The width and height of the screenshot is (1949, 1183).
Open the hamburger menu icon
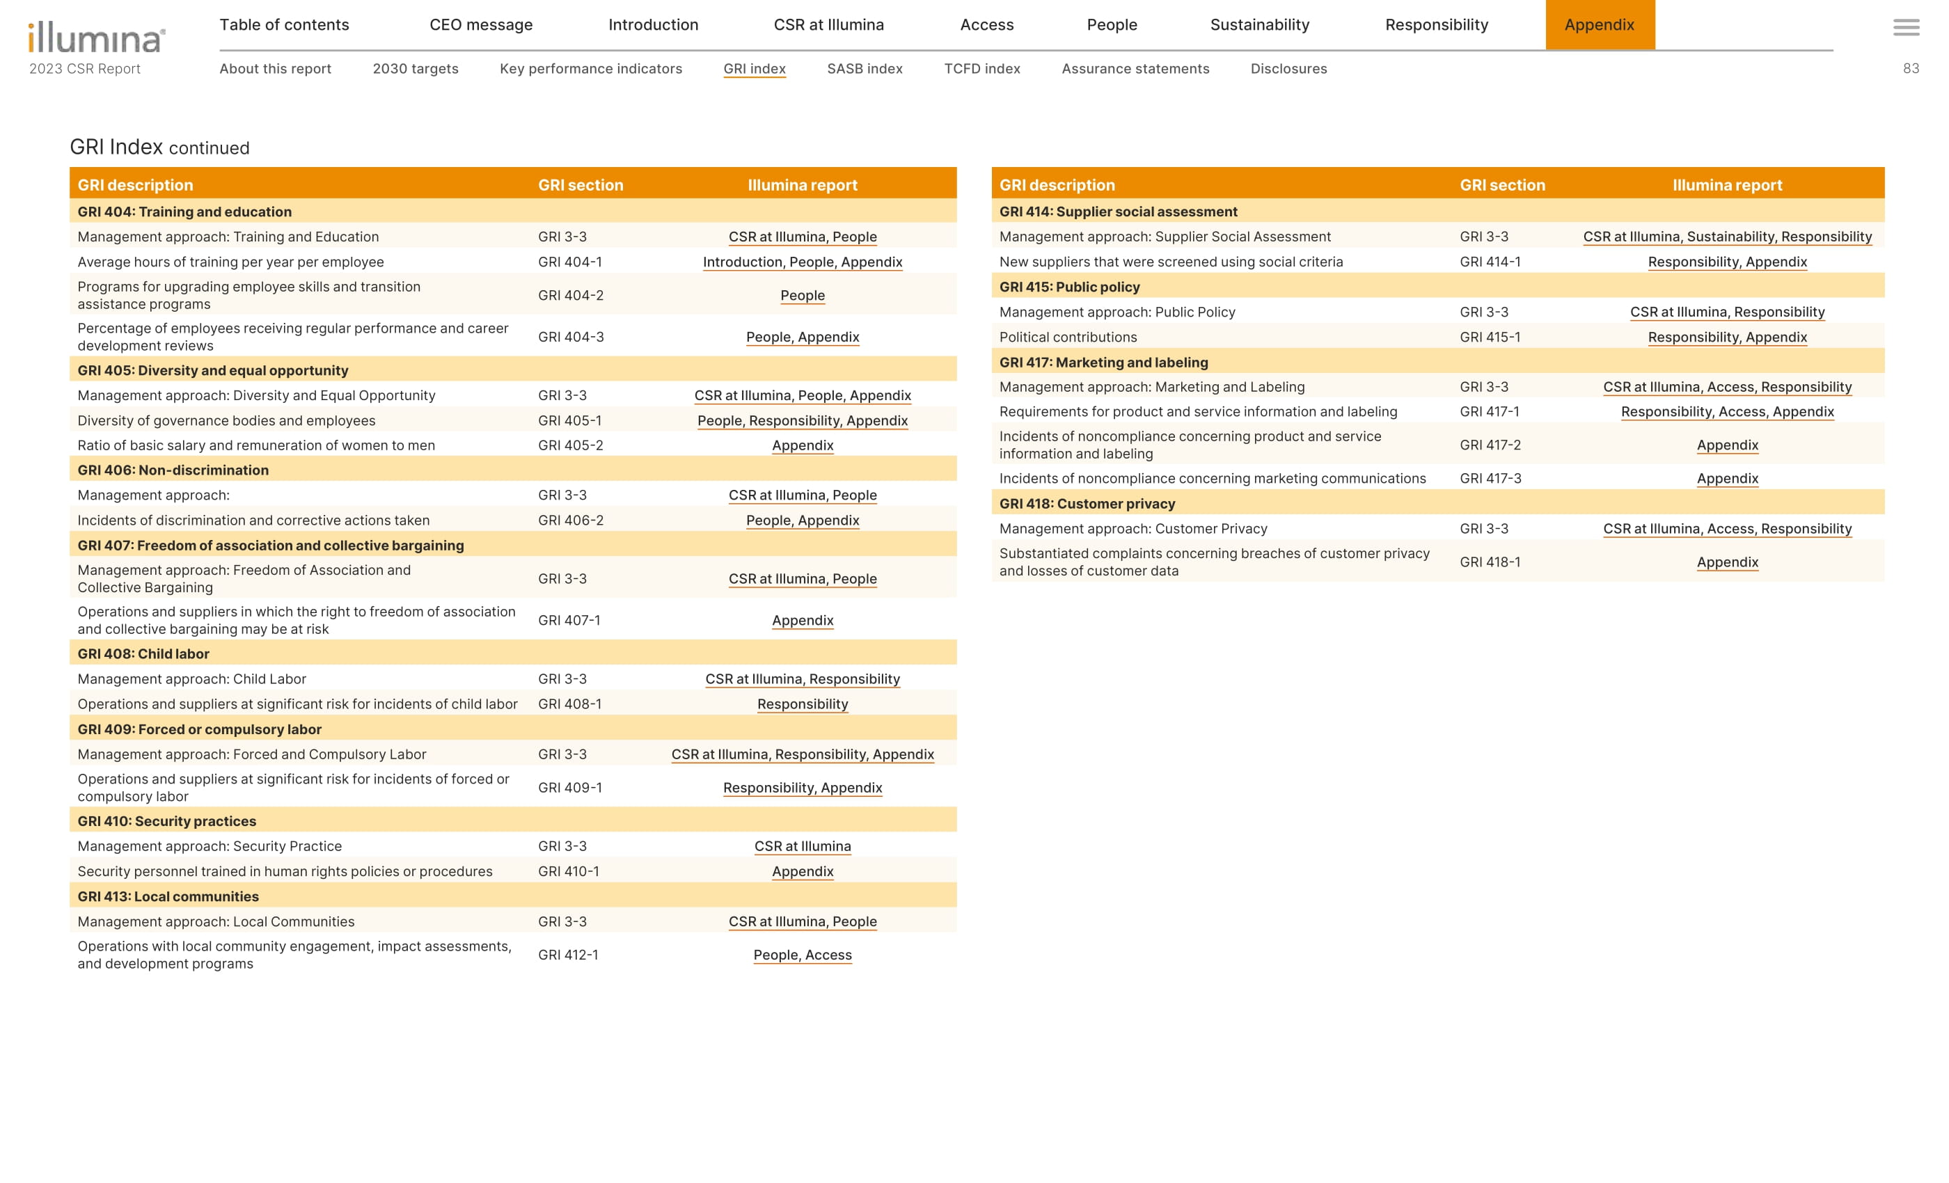point(1906,28)
